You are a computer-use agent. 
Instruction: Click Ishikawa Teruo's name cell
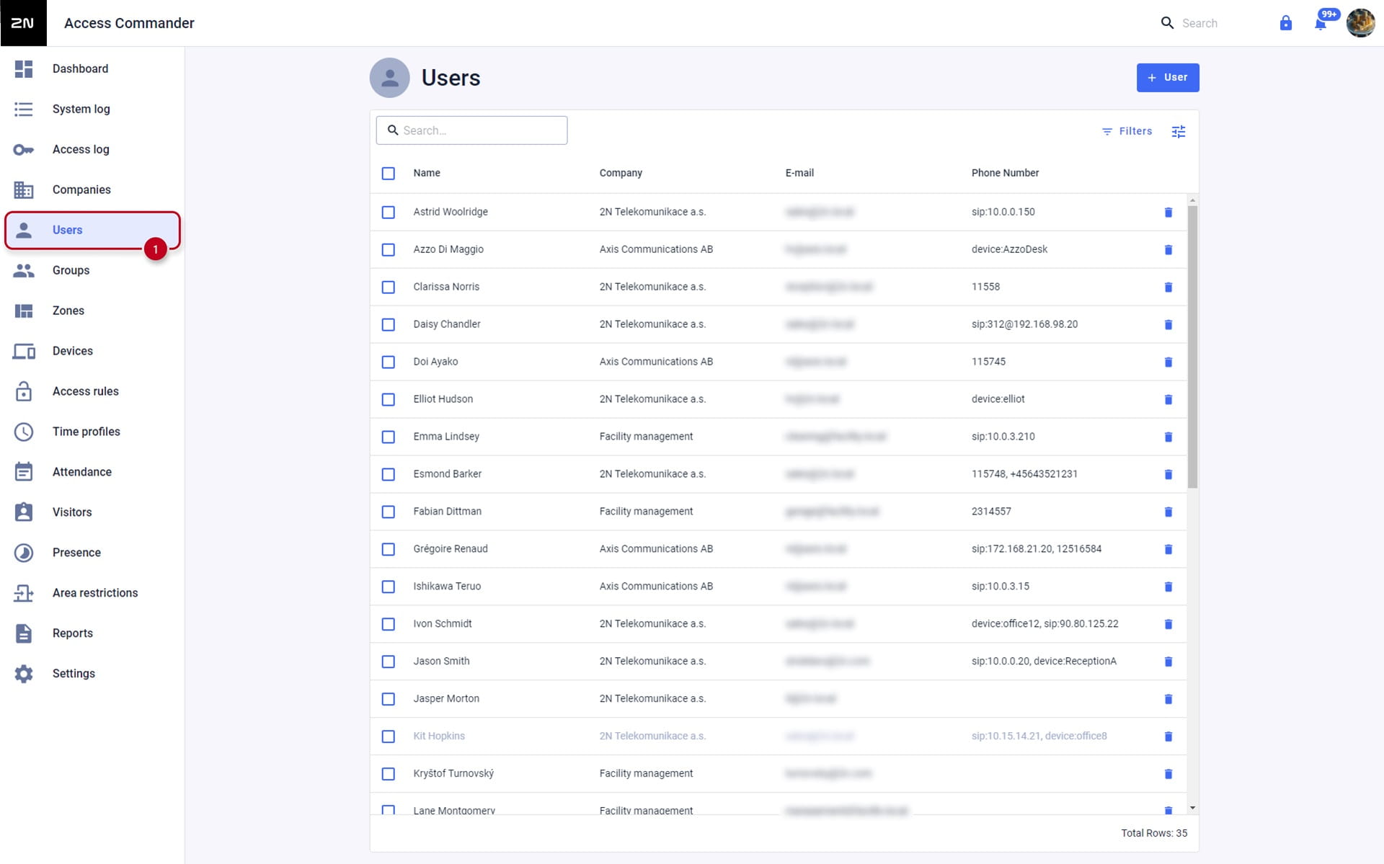click(x=447, y=587)
